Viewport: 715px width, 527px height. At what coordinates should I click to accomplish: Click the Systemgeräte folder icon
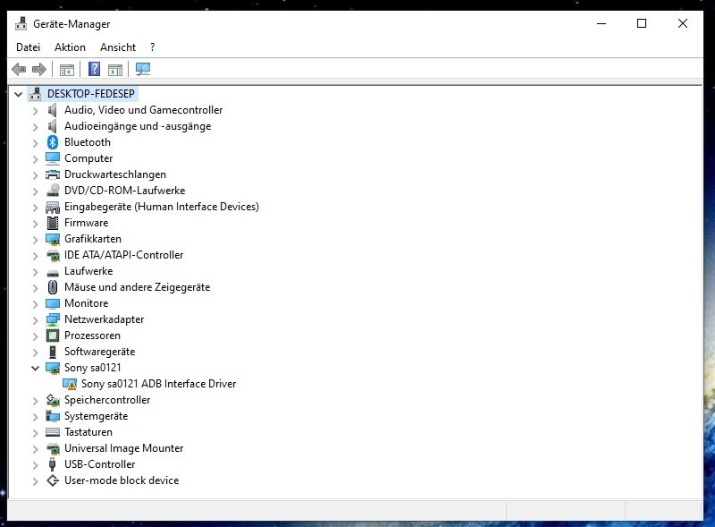pos(53,416)
